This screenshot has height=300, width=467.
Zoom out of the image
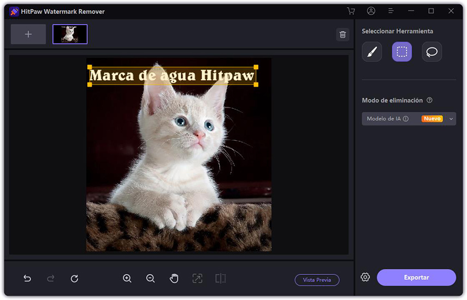tap(150, 278)
